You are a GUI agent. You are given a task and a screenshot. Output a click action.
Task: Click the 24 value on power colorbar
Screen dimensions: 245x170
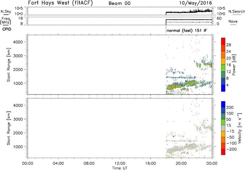point(228,52)
